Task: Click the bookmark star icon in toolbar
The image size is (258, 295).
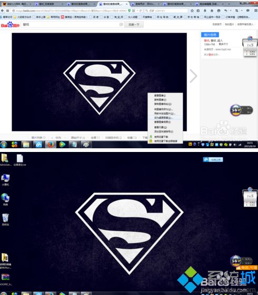Action: (192, 11)
